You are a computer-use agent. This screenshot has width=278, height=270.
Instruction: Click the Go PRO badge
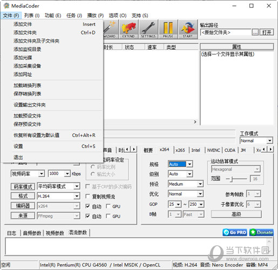[x=235, y=232]
